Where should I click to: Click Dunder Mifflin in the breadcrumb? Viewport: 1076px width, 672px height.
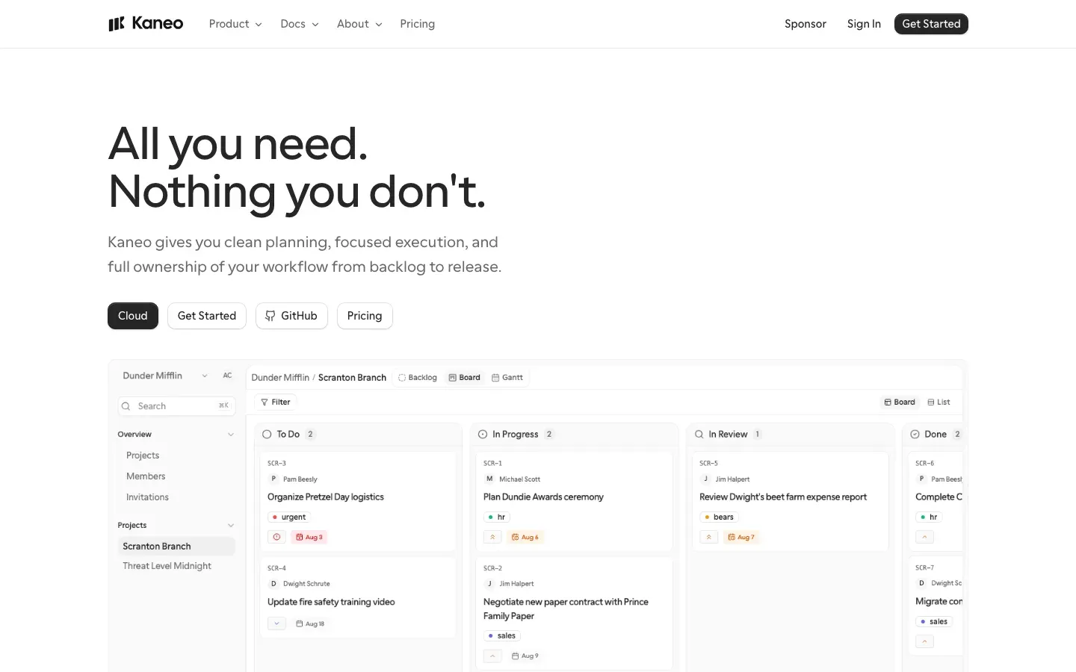point(280,377)
